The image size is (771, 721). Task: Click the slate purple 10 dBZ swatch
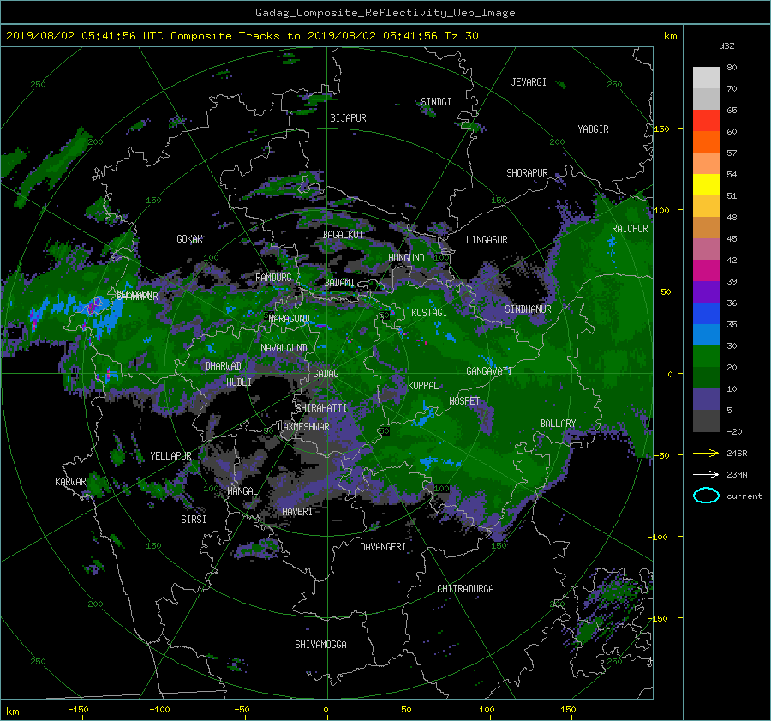(706, 400)
